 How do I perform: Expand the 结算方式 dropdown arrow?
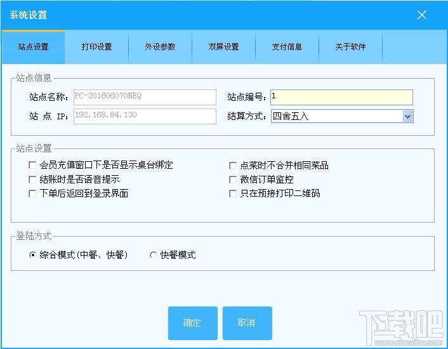pyautogui.click(x=407, y=116)
